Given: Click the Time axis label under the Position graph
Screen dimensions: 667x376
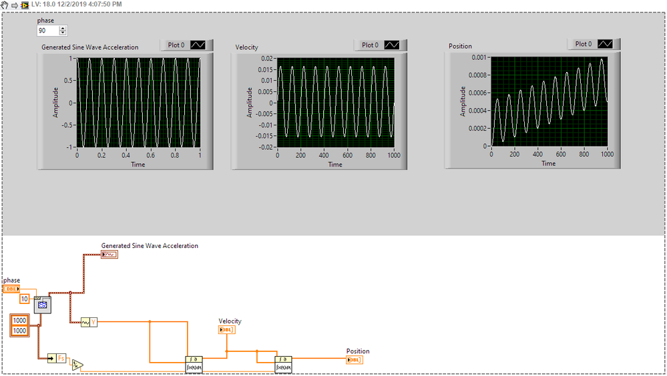Looking at the screenshot, I should click(549, 163).
